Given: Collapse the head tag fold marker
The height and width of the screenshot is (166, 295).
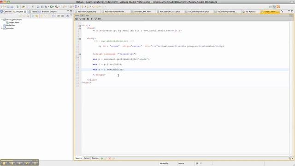Looking at the screenshot, I should (x=80, y=28).
